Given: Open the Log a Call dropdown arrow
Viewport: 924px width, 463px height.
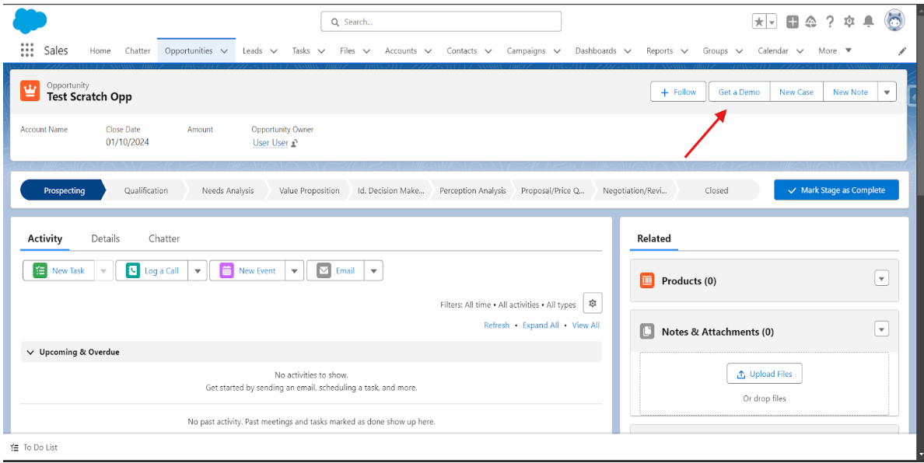Looking at the screenshot, I should pos(197,271).
